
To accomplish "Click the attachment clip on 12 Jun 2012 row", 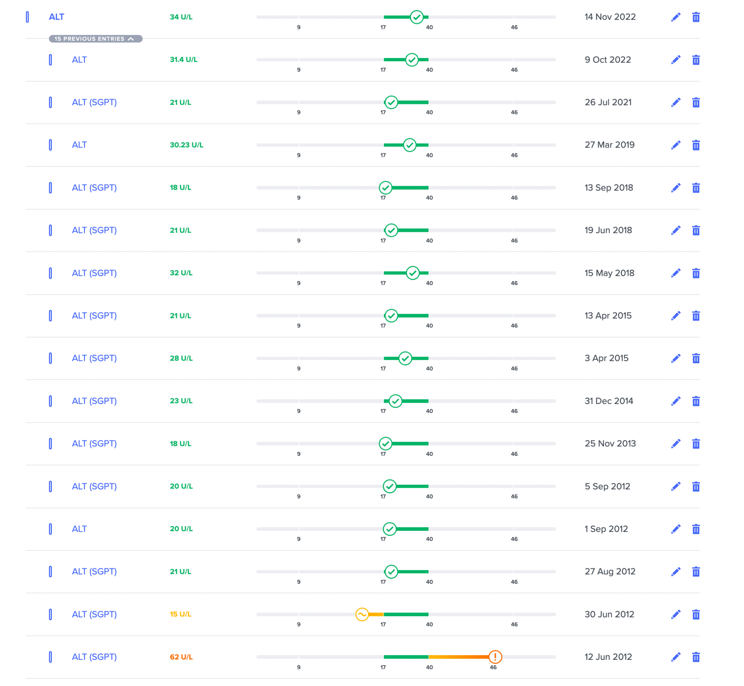I will 50,657.
